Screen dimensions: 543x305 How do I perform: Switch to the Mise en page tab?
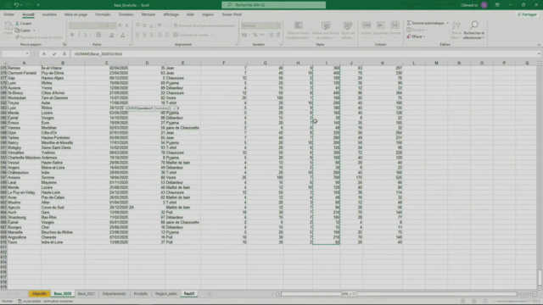pos(76,14)
